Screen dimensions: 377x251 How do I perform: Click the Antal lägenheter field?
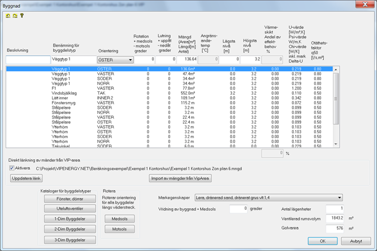click(x=335, y=209)
